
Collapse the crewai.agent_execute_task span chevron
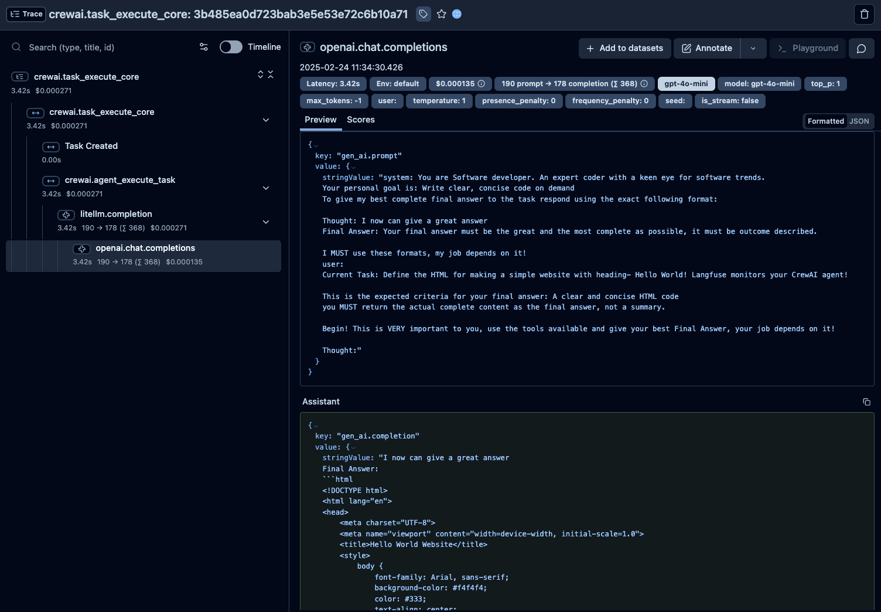[266, 188]
